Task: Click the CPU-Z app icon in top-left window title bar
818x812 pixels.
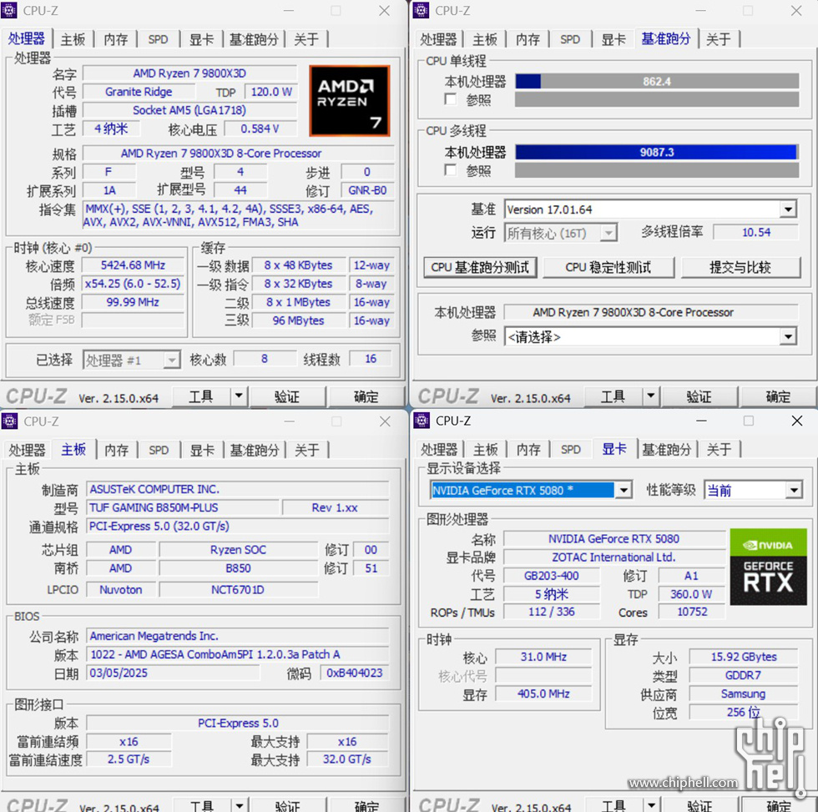Action: pyautogui.click(x=9, y=10)
